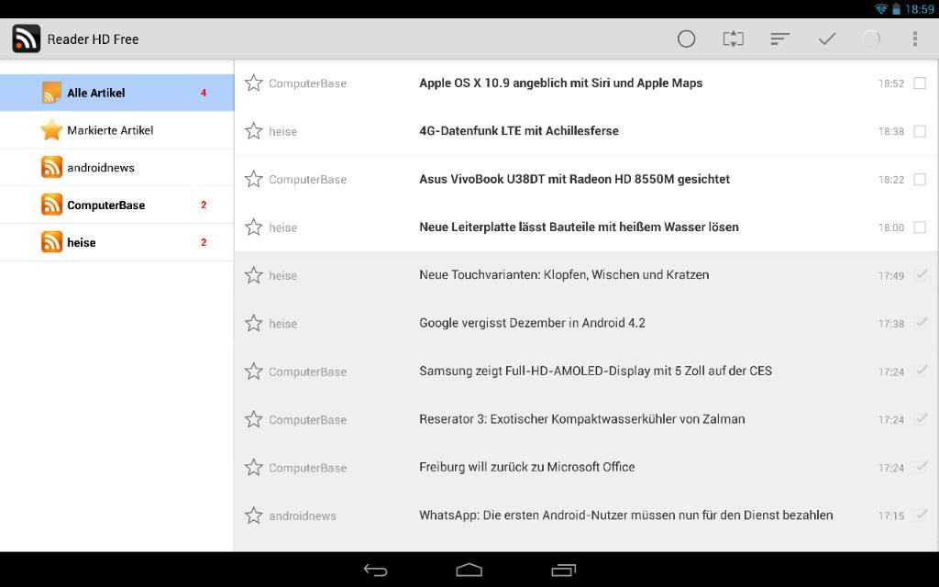Screen dimensions: 939x587
Task: Click the androidnews RSS icon
Action: point(51,168)
